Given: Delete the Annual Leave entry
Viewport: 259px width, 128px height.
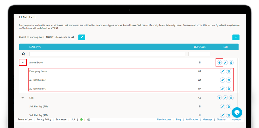Looking at the screenshot, I should (231, 63).
